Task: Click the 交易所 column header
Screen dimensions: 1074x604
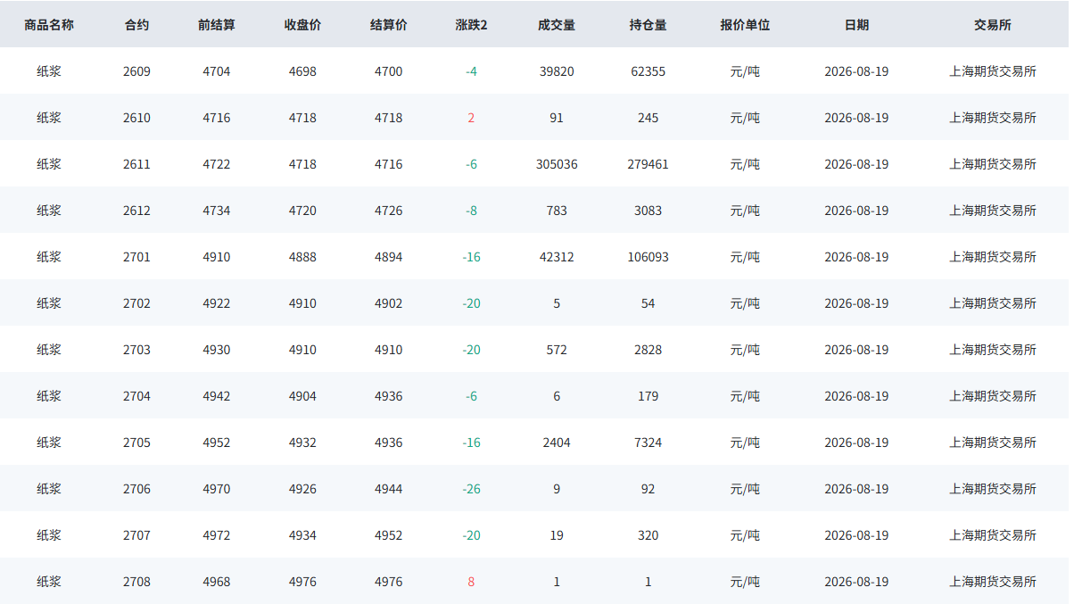Action: click(x=993, y=25)
